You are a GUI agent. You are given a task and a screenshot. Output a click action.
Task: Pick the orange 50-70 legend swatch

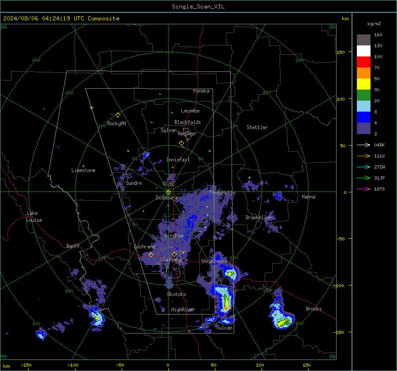363,73
